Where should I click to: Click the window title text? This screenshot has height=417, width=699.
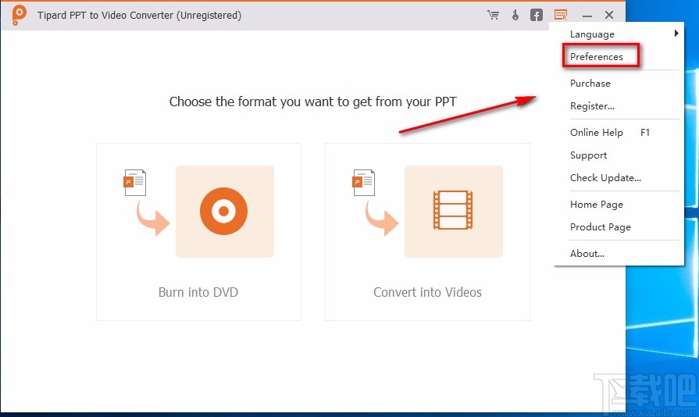coord(139,15)
